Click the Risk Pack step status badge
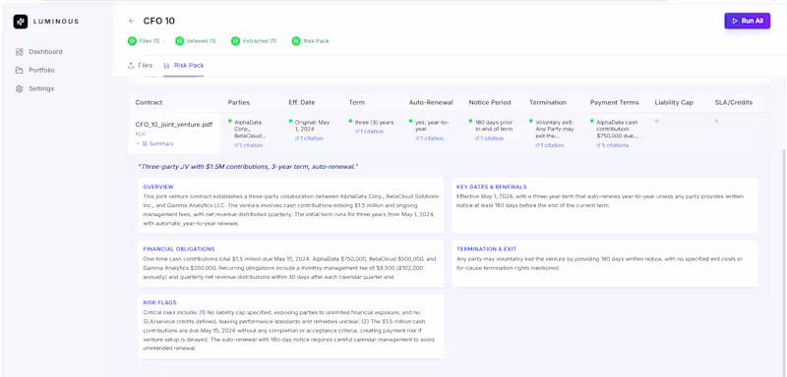The height and width of the screenshot is (377, 787). pos(311,41)
